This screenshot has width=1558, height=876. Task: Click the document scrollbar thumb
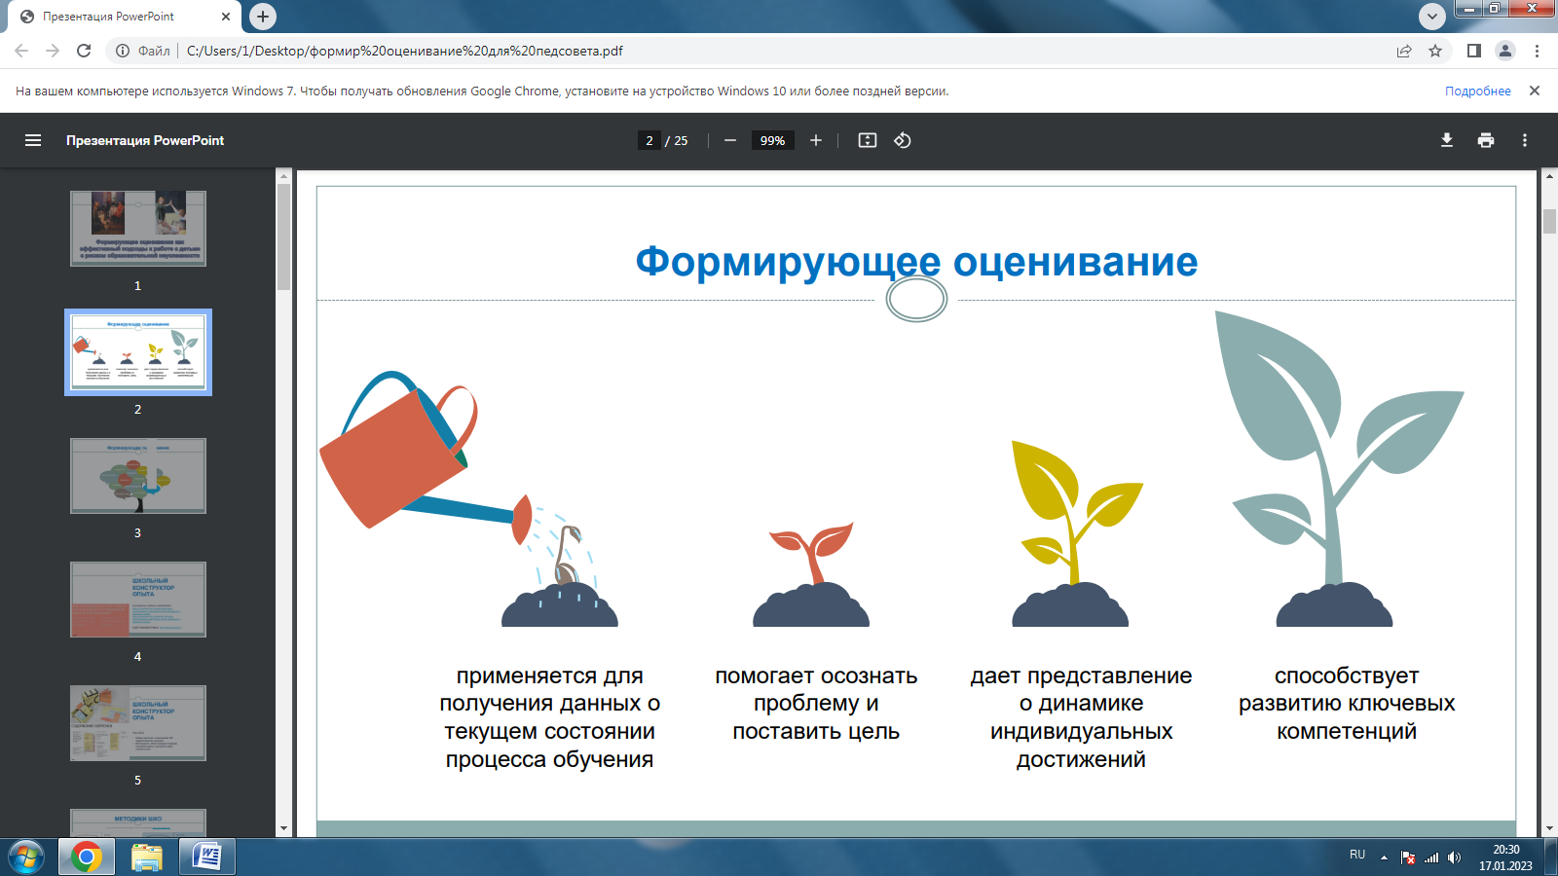[x=1549, y=221]
